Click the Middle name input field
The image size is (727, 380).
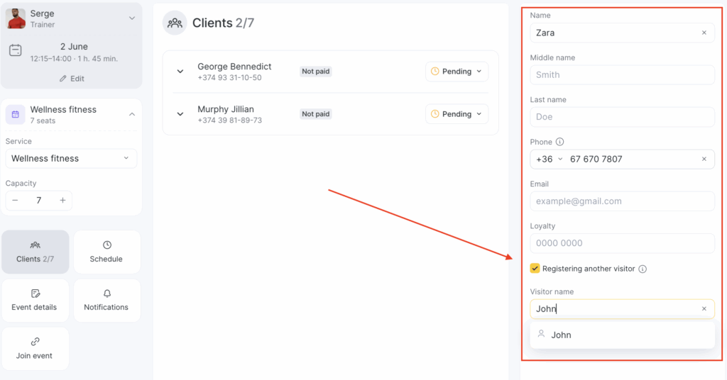click(622, 75)
